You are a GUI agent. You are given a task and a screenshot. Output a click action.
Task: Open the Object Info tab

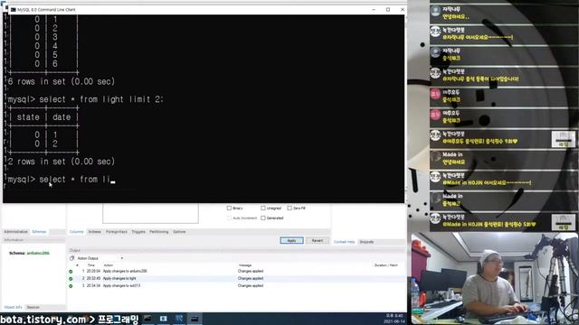[14, 307]
